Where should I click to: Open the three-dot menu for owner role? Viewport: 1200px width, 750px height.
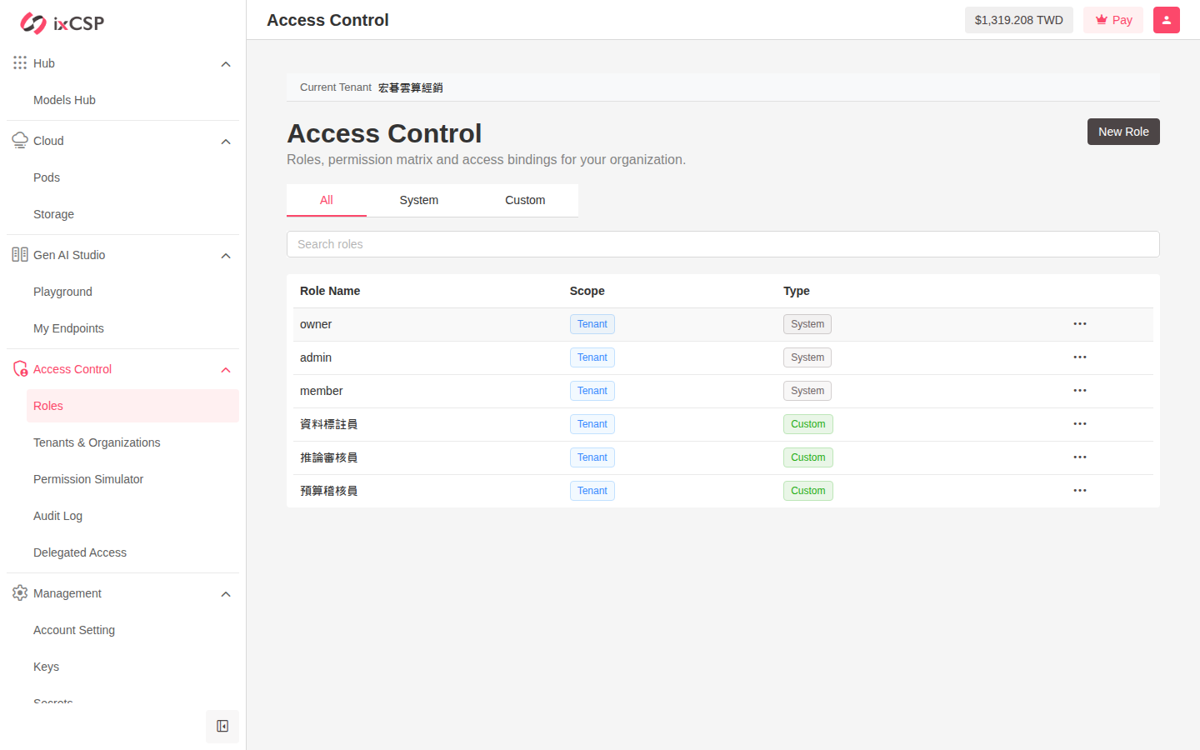click(x=1080, y=324)
